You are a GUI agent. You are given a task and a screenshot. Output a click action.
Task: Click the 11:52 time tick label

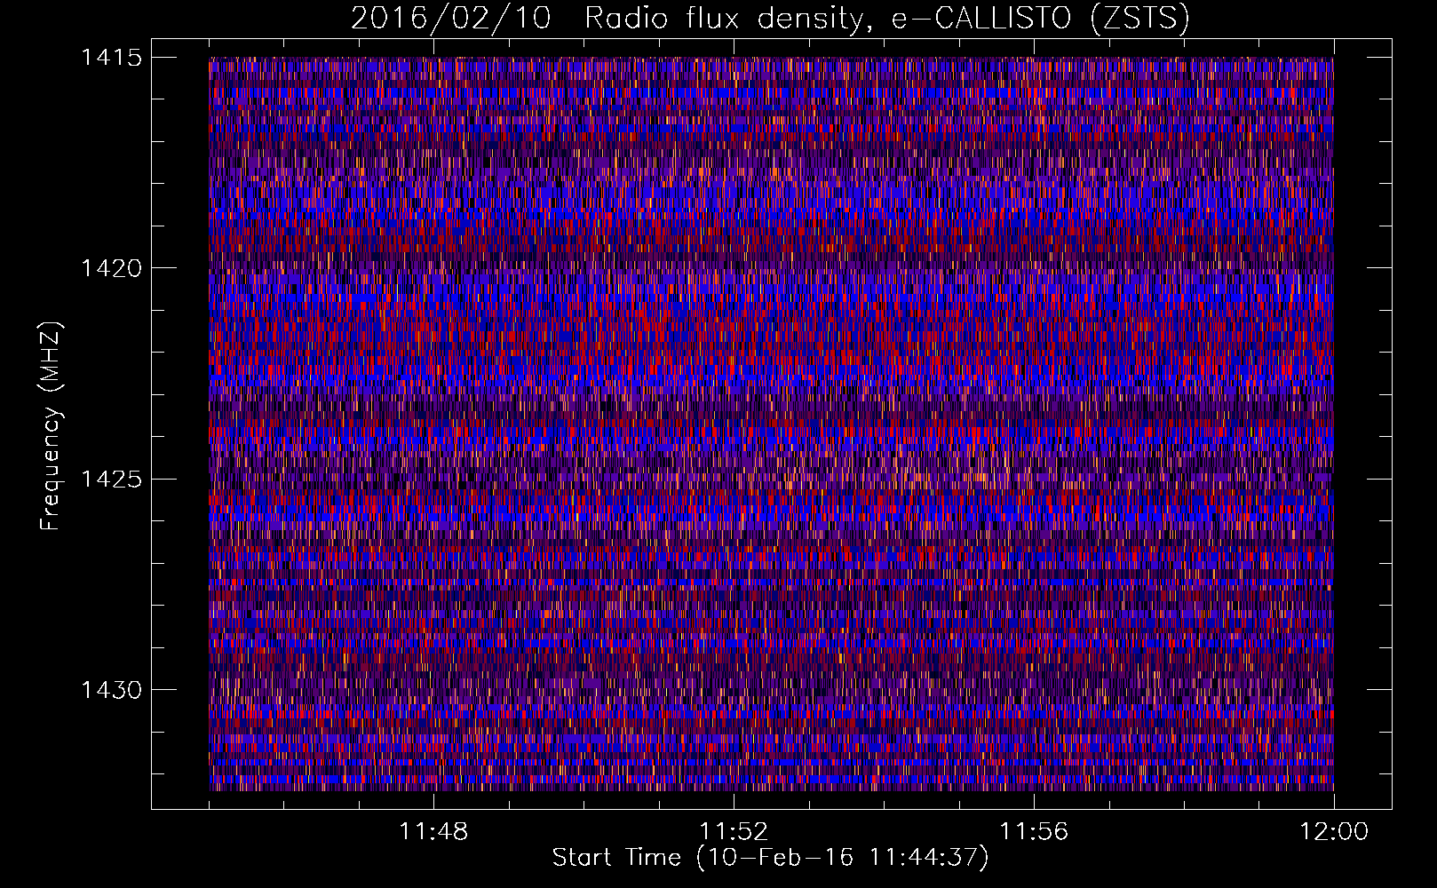[734, 832]
